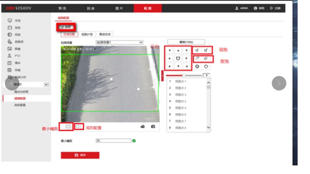Pan the PTZ camera left
Image resolution: width=310 pixels, height=174 pixels.
(x=170, y=58)
